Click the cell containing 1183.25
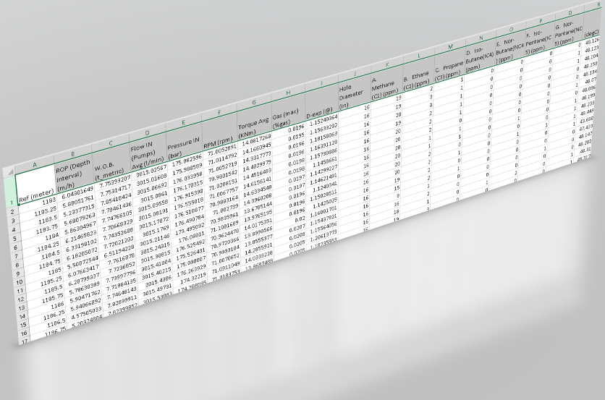The height and width of the screenshot is (400, 605). click(x=38, y=211)
